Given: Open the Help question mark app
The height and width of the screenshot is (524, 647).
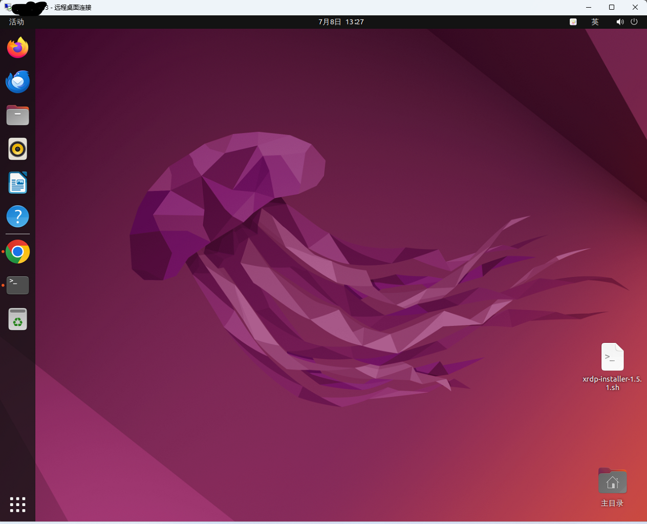Looking at the screenshot, I should 18,216.
